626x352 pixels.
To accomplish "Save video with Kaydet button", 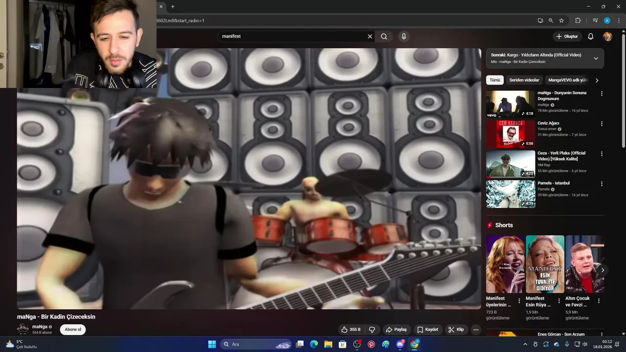I will (x=428, y=330).
